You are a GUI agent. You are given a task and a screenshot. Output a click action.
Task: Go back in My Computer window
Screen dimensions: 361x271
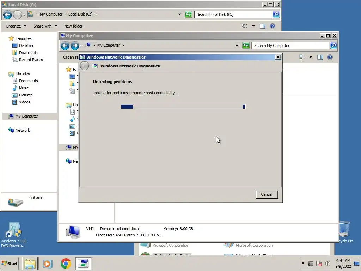65,46
